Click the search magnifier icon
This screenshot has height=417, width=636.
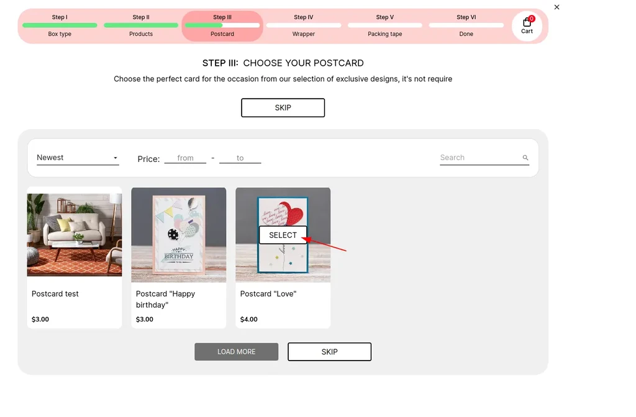(x=525, y=158)
